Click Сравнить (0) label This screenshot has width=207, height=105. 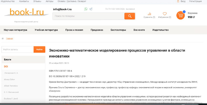click(x=149, y=17)
